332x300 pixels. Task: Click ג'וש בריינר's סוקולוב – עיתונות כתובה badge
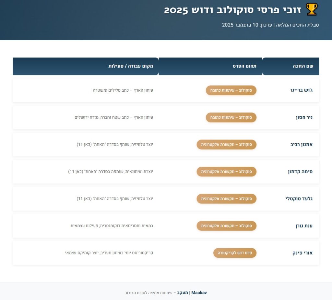tap(231, 90)
